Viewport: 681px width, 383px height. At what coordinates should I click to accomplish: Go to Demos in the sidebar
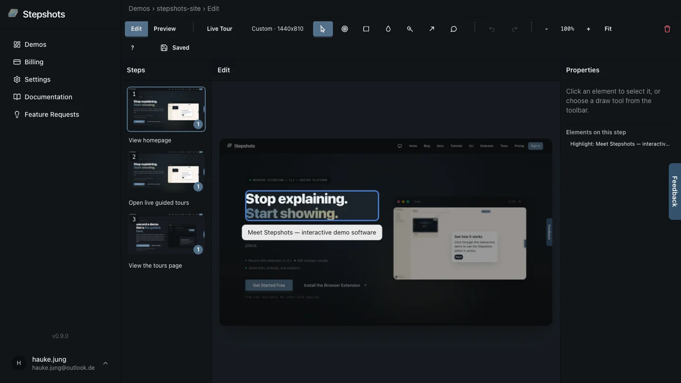point(35,44)
